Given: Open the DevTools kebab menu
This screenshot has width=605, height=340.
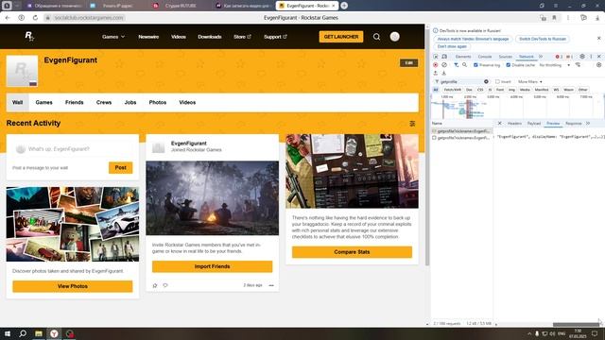Looking at the screenshot, I should point(591,57).
